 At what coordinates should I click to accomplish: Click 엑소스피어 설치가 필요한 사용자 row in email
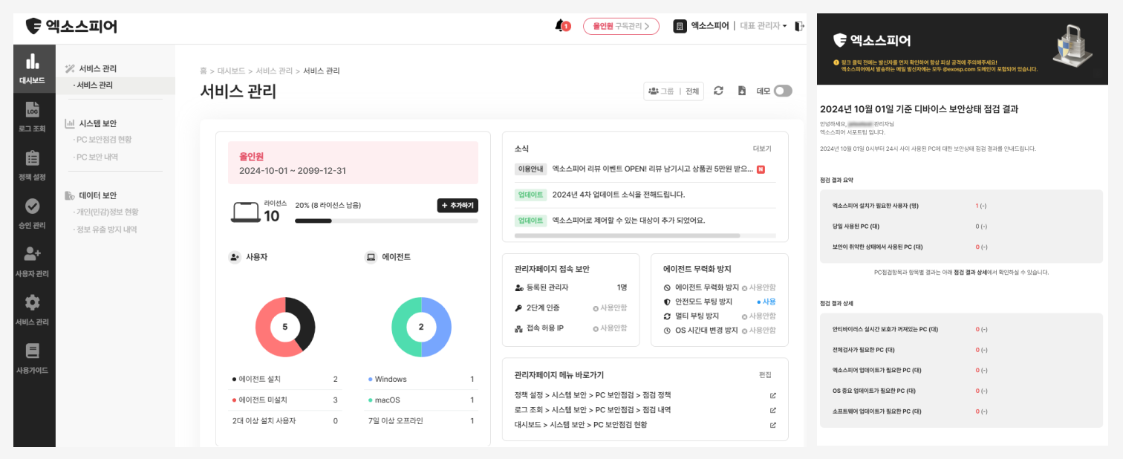point(961,206)
